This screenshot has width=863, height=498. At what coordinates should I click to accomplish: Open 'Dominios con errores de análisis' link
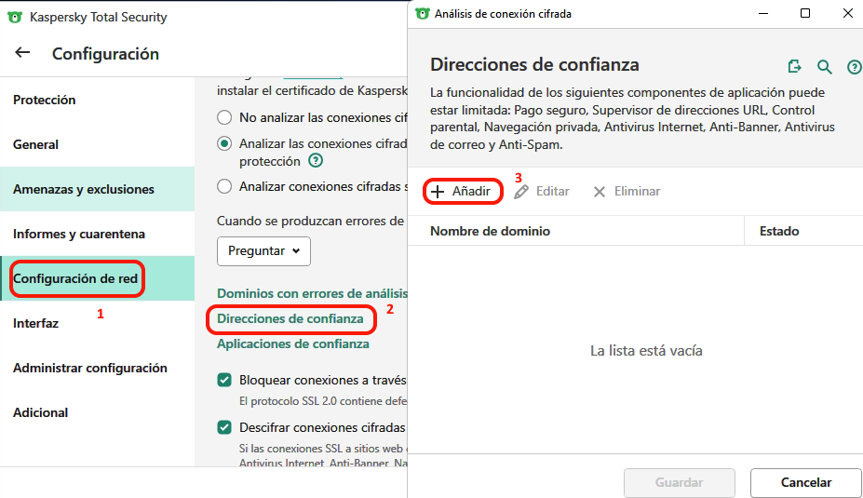[x=312, y=293]
